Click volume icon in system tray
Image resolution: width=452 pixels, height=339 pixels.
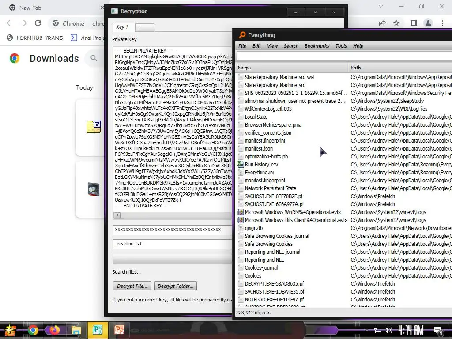(388, 330)
